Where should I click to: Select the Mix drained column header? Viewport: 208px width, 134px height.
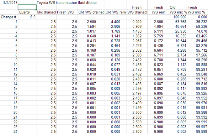(46, 12)
